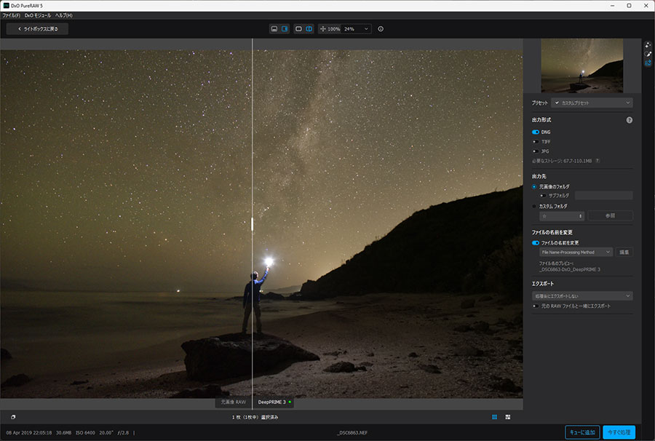Click キューに追加 add to queue button

[x=582, y=432]
